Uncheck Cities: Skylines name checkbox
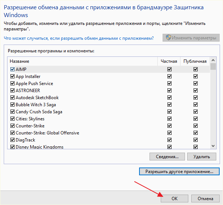Screen dimensions: 223x205 12,118
